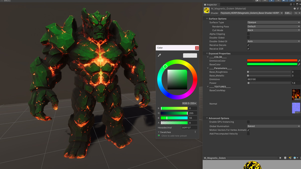The width and height of the screenshot is (301, 169).
Task: Open the Inspector kebab menu
Action: (294, 4)
